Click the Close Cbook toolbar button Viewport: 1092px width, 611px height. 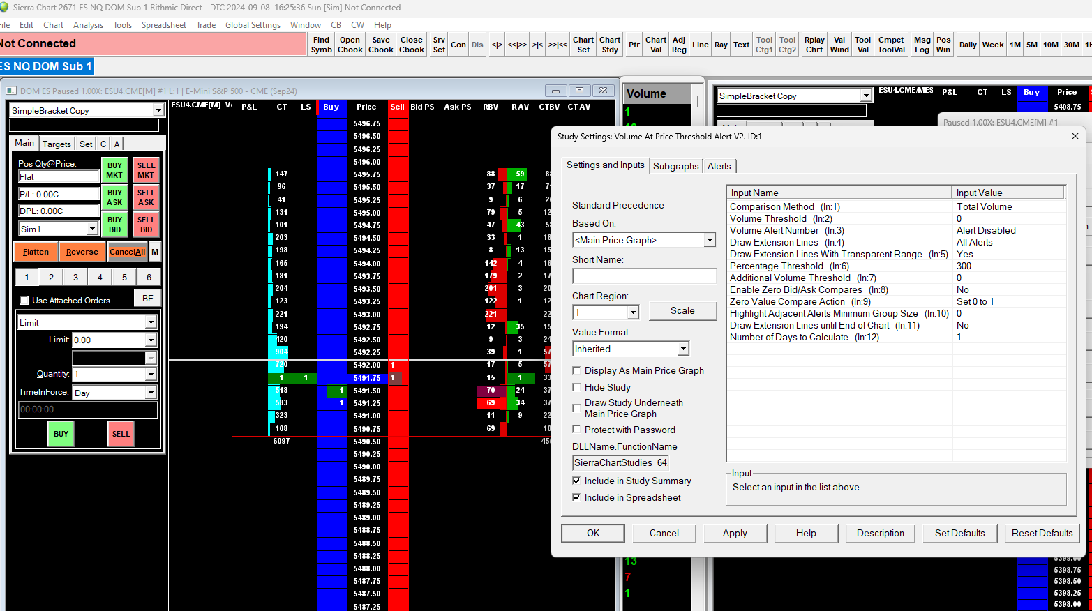click(x=412, y=45)
